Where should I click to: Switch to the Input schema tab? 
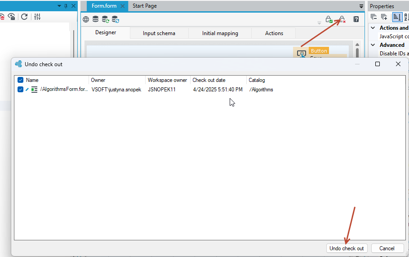tap(159, 33)
